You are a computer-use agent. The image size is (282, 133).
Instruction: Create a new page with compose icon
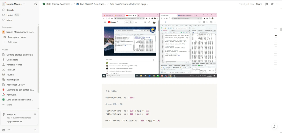point(35,4)
